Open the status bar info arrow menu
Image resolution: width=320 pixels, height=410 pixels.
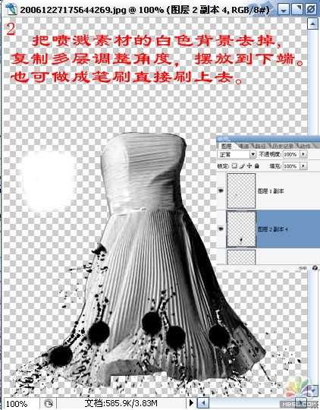191,403
